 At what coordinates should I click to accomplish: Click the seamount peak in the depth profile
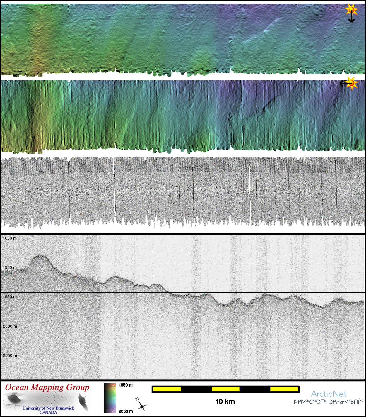click(40, 257)
